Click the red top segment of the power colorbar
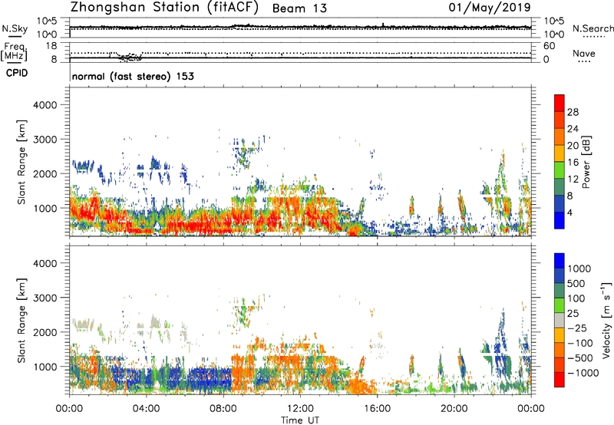Viewport: 614px width, 425px height. (560, 104)
